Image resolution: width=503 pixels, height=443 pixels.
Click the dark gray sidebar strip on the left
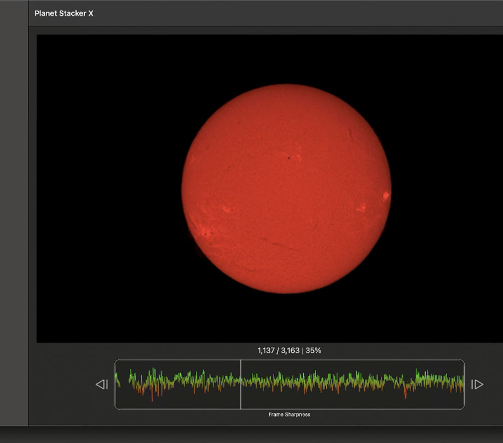pos(14,219)
